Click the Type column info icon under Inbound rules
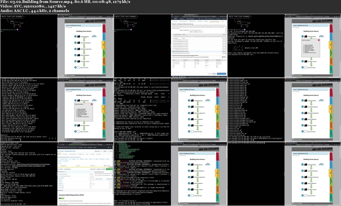This screenshot has width=341, height=206. 175,60
